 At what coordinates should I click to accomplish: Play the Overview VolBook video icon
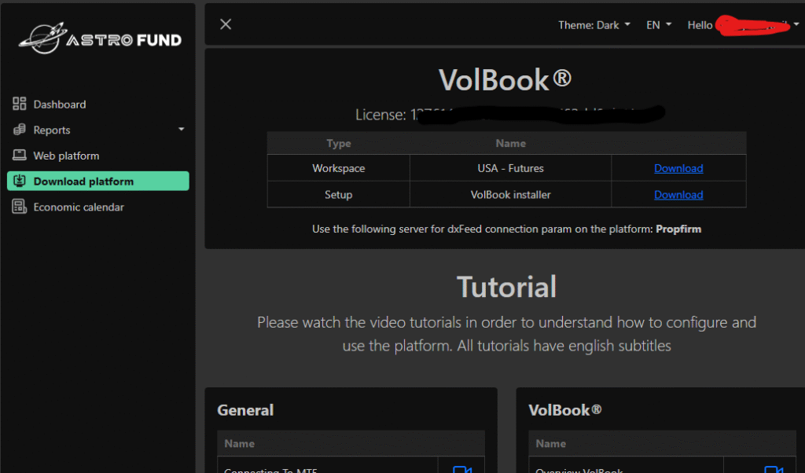[x=773, y=469]
